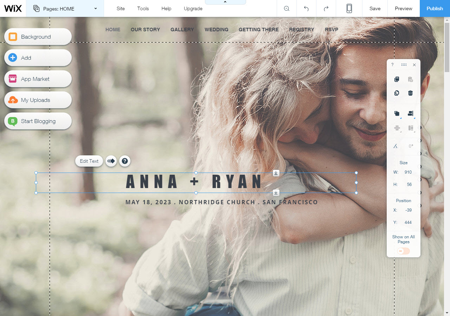The image size is (450, 316).
Task: Edit the width value 910
Action: [x=408, y=172]
